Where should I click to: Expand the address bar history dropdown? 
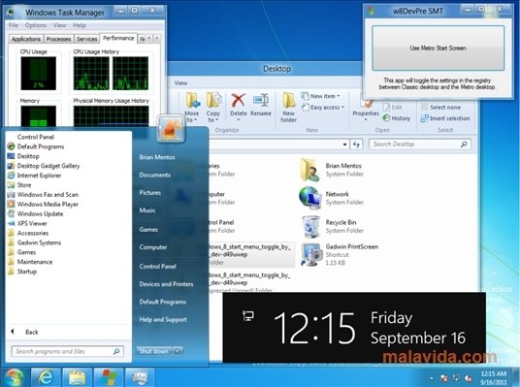[345, 145]
